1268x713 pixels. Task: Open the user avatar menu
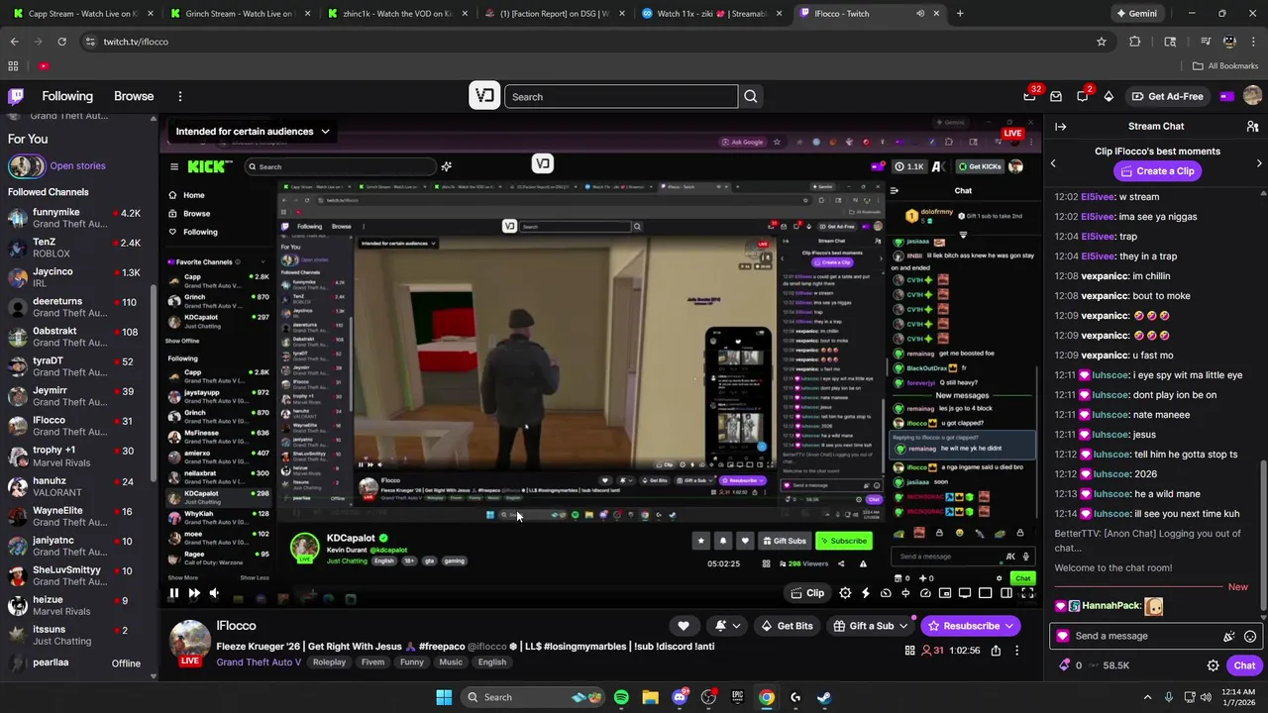[x=1252, y=96]
